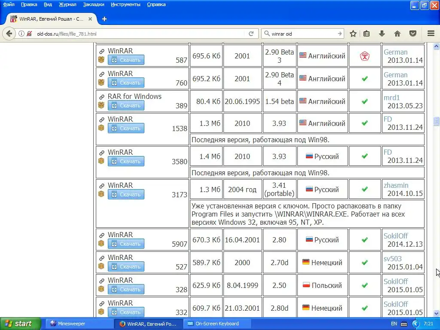This screenshot has width=440, height=330.
Task: Click the Polish flag in the 2.50 row
Action: tap(306, 284)
